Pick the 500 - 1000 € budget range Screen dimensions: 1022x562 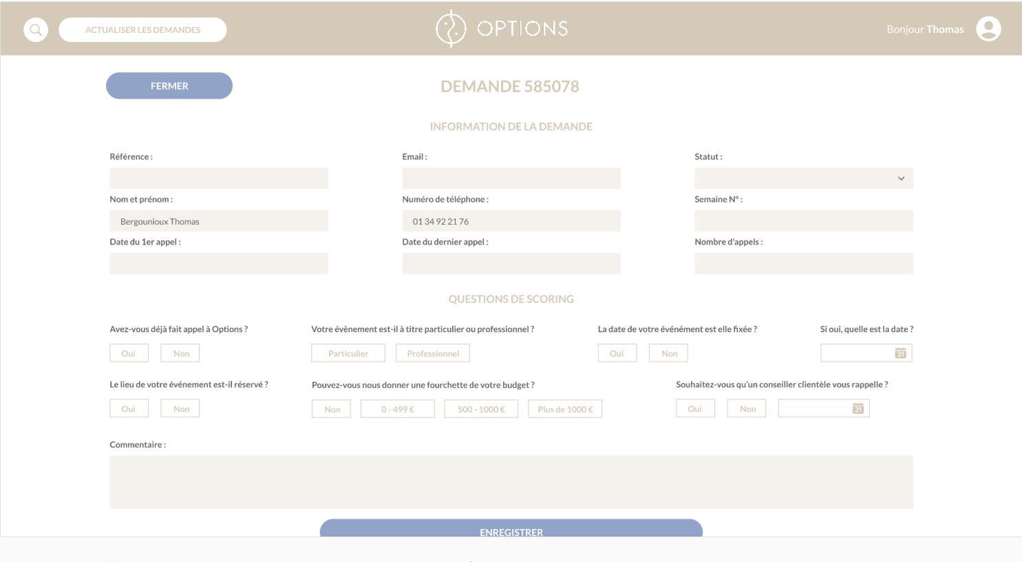tap(481, 409)
